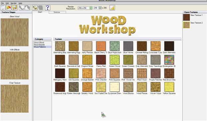Choose the Plaid Wood texture

142,73
